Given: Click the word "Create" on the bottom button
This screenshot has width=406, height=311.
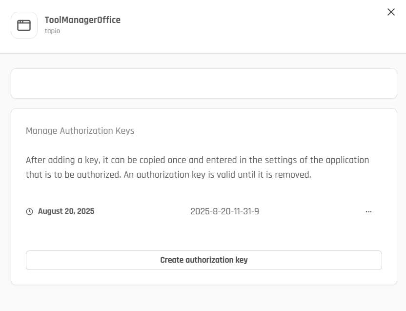Looking at the screenshot, I should 172,260.
